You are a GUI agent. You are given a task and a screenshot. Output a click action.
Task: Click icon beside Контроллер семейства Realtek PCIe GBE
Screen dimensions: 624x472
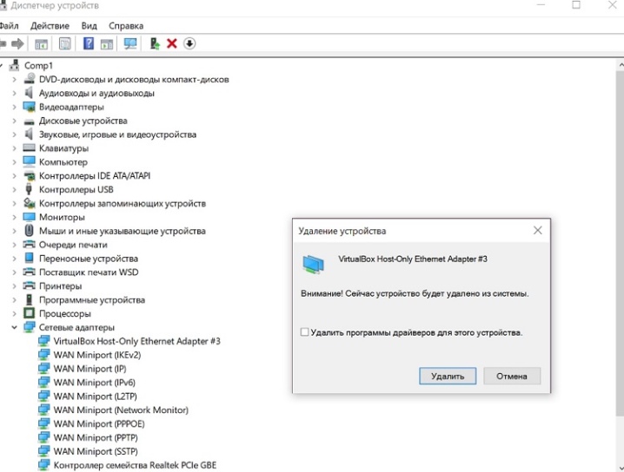point(43,465)
